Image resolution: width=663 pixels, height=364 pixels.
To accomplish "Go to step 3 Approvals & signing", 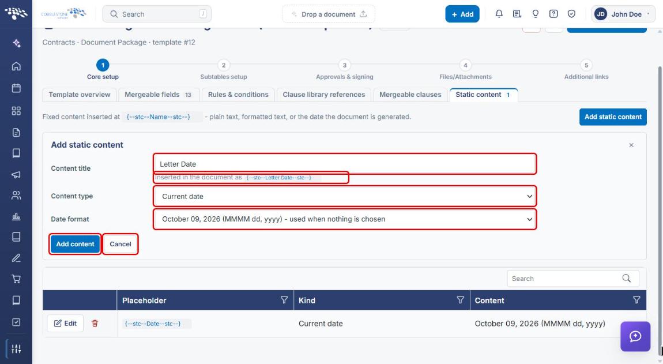I will [x=345, y=70].
